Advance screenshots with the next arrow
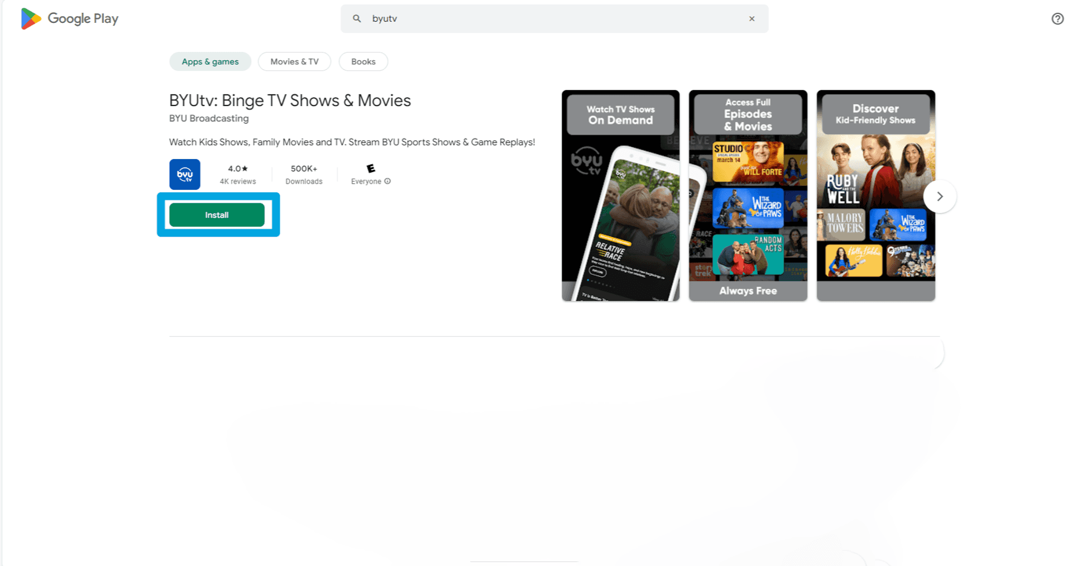This screenshot has width=1072, height=566. tap(940, 196)
